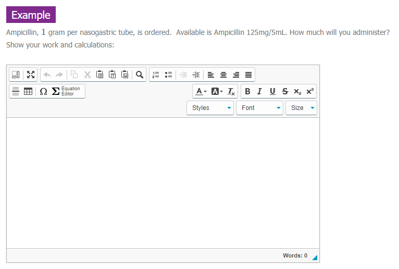Click the Redo arrow
Image resolution: width=399 pixels, height=269 pixels.
click(x=59, y=75)
